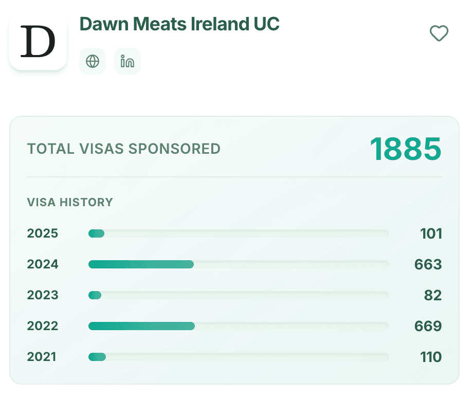
Task: Select the 2025 year label
Action: (42, 233)
